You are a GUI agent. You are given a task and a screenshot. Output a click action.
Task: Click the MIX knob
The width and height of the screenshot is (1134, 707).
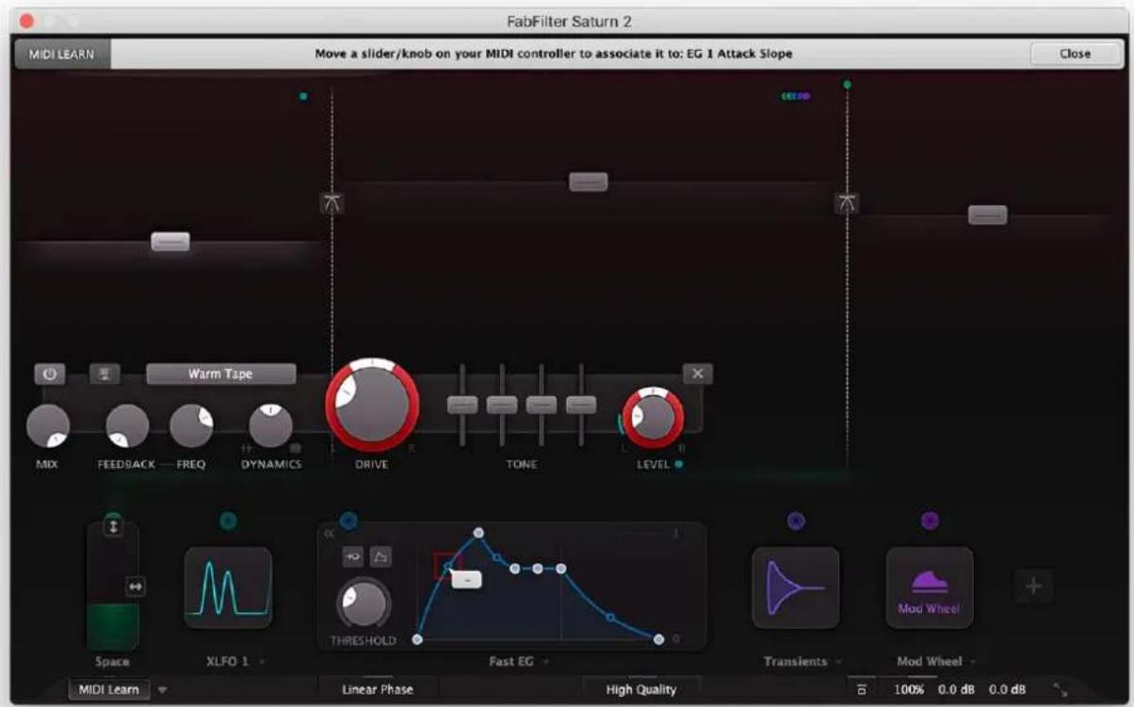48,426
